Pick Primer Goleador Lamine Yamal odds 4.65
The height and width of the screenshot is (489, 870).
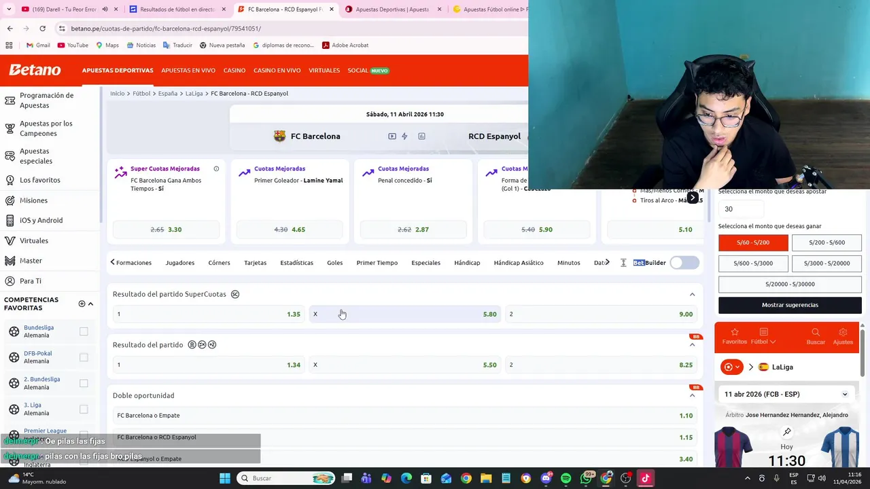pyautogui.click(x=290, y=230)
